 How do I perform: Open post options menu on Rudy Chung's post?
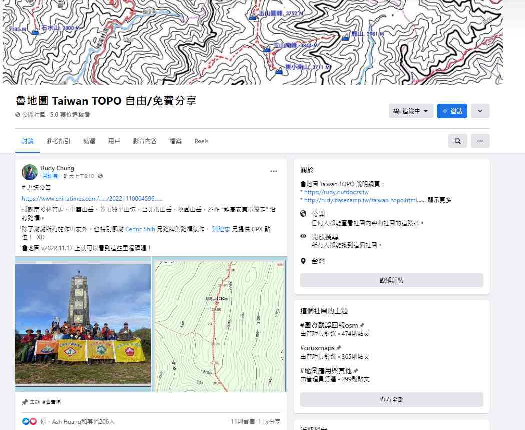pyautogui.click(x=274, y=171)
